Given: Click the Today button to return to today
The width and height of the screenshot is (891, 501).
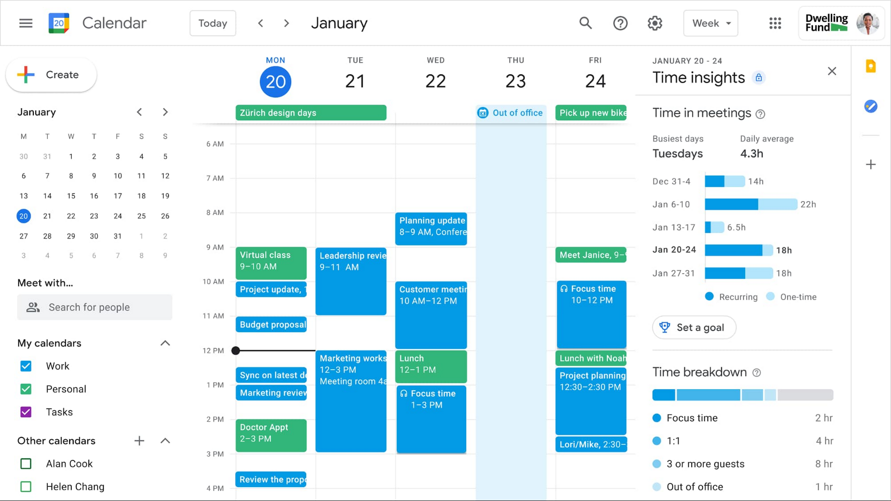Looking at the screenshot, I should pyautogui.click(x=213, y=23).
